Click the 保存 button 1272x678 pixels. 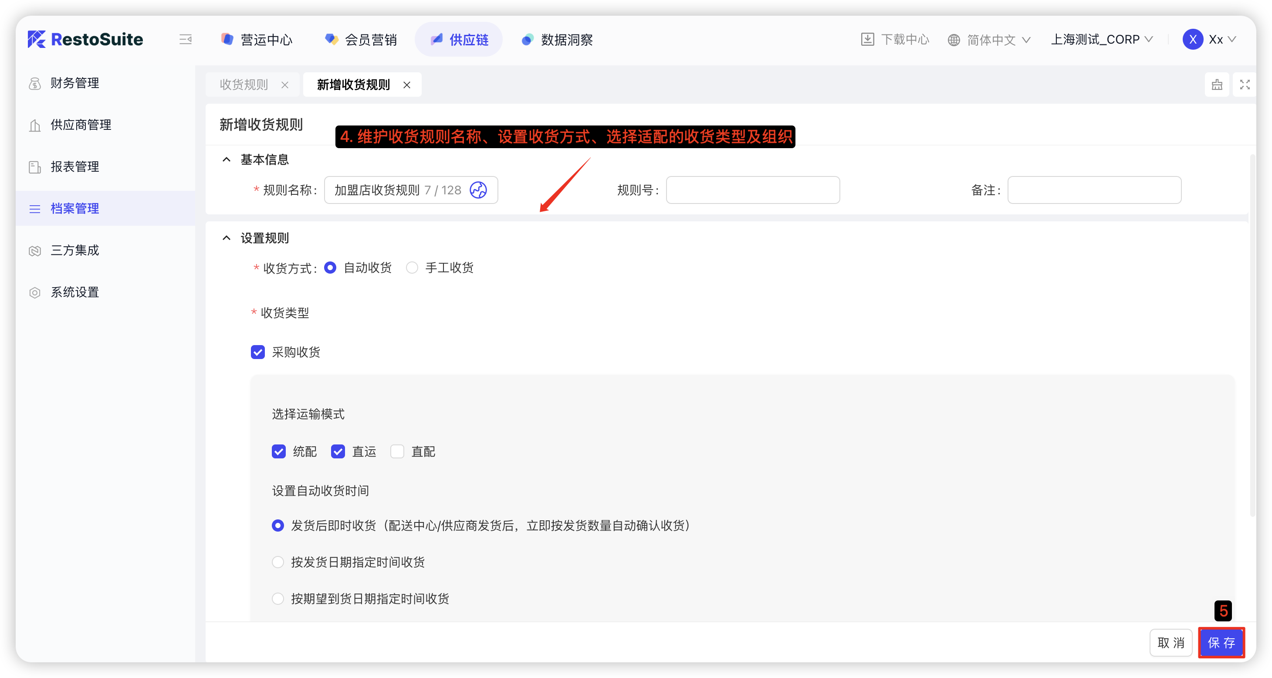pyautogui.click(x=1221, y=642)
